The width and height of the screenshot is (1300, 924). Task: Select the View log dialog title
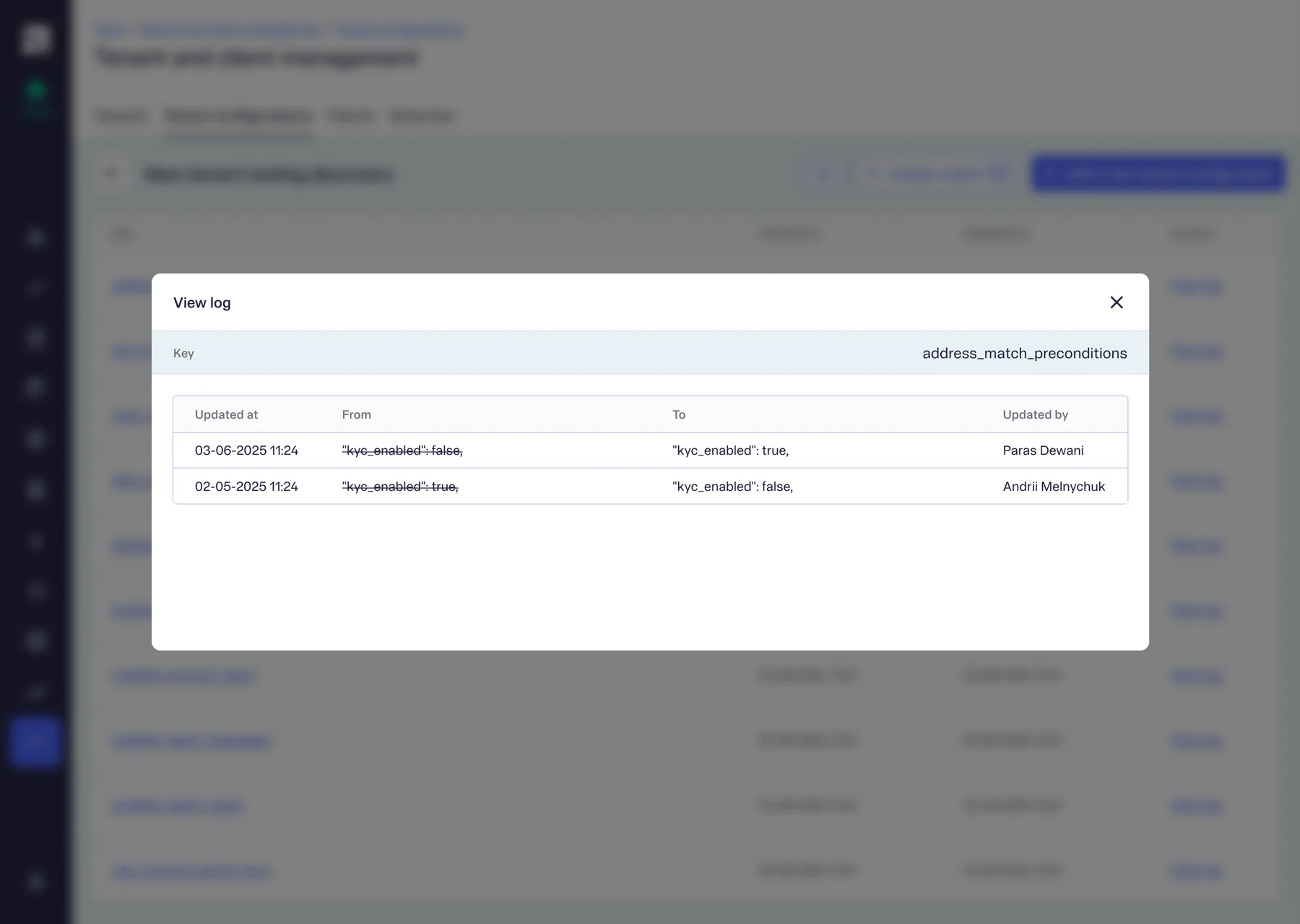[202, 302]
